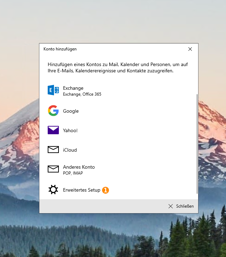Select the iCloud account label
Screen dimensions: 226x257
click(70, 150)
